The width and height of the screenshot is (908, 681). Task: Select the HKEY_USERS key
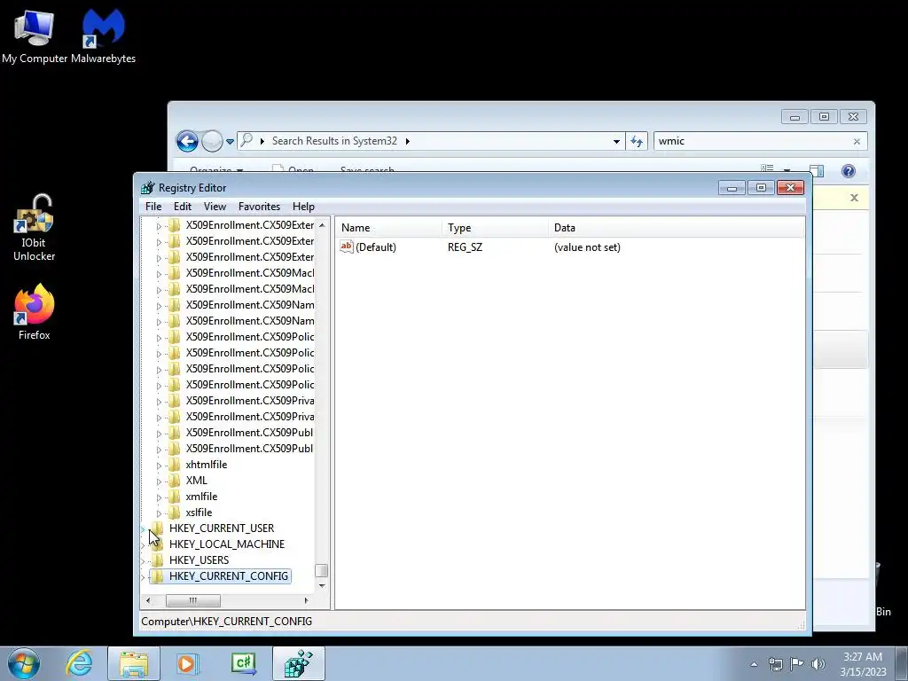[x=199, y=560]
